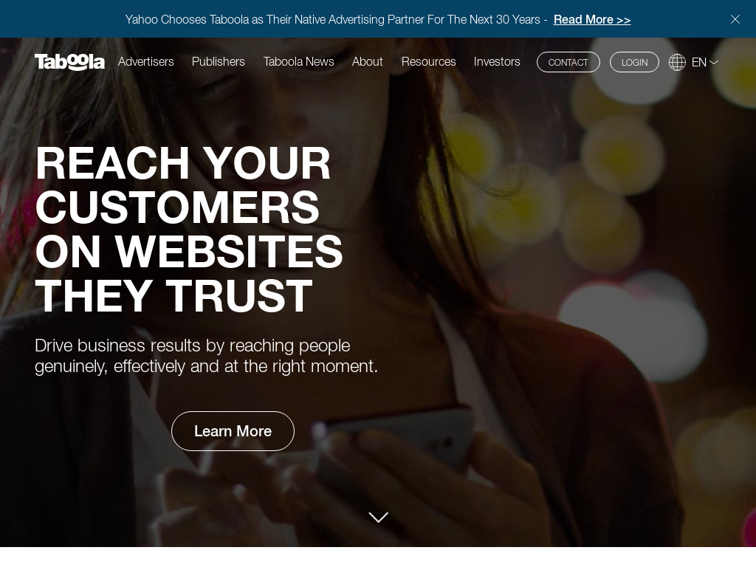Open the About menu item
Image resolution: width=756 pixels, height=567 pixels.
click(368, 62)
